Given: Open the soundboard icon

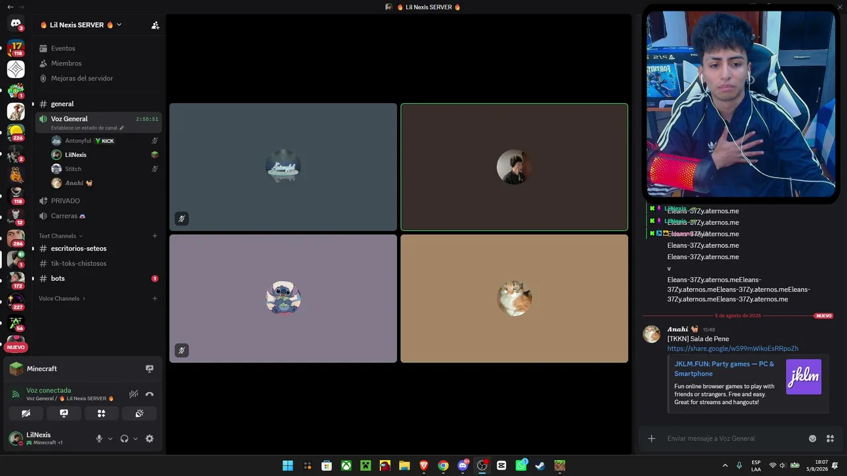Looking at the screenshot, I should (x=140, y=413).
